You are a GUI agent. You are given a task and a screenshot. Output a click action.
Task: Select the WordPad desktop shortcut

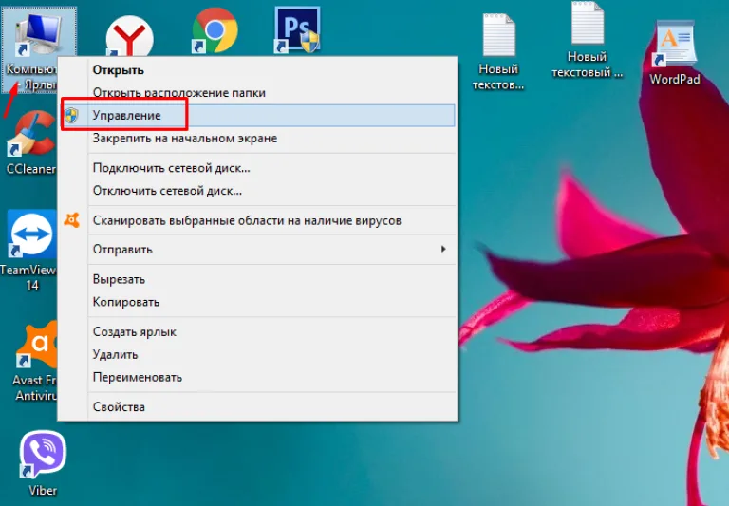coord(675,53)
